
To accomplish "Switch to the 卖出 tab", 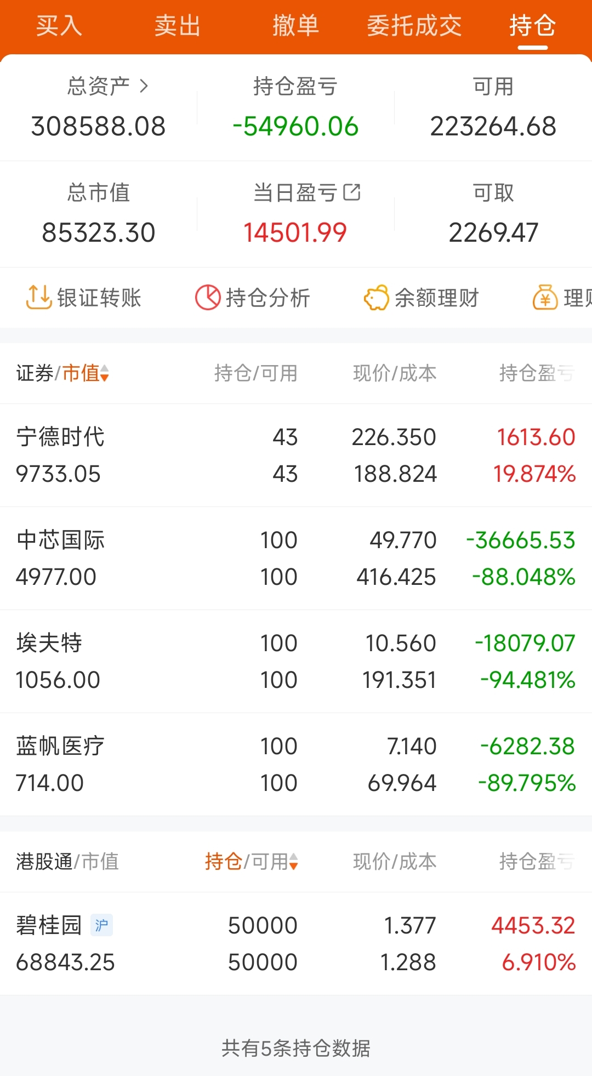I will coord(178,26).
